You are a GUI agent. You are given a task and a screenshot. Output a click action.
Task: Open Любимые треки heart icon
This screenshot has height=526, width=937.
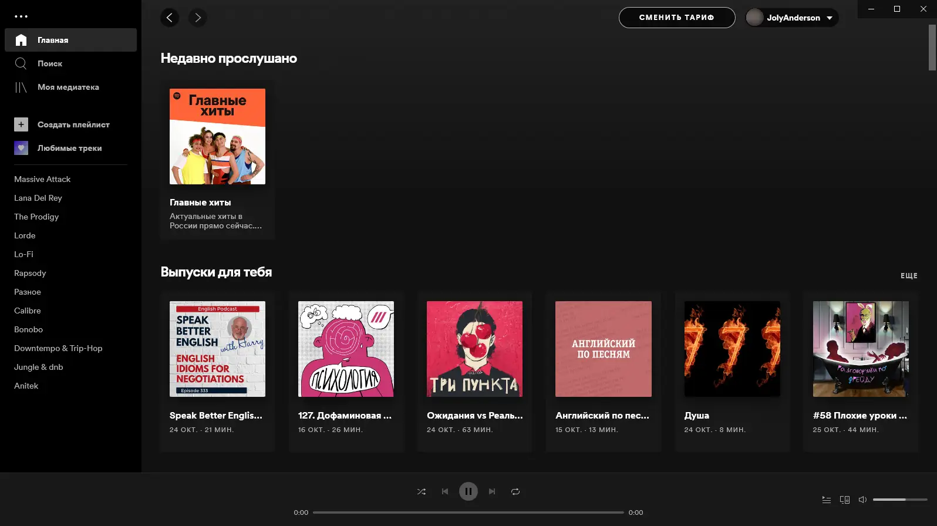coord(21,148)
